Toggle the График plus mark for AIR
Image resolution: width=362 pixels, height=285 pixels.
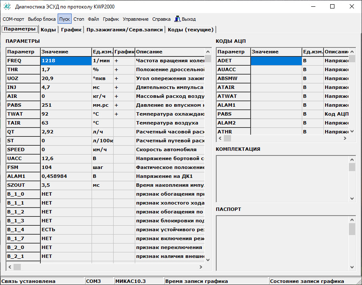click(116, 96)
